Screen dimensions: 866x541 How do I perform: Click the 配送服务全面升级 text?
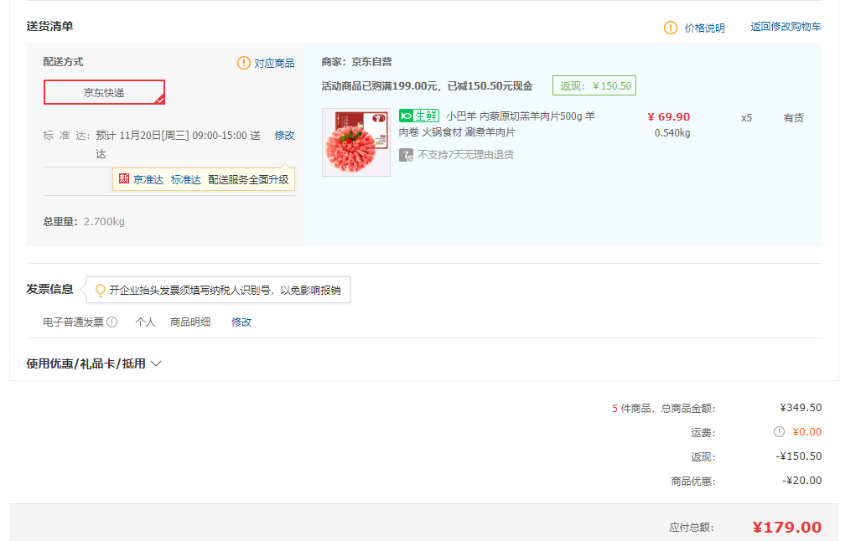click(248, 180)
